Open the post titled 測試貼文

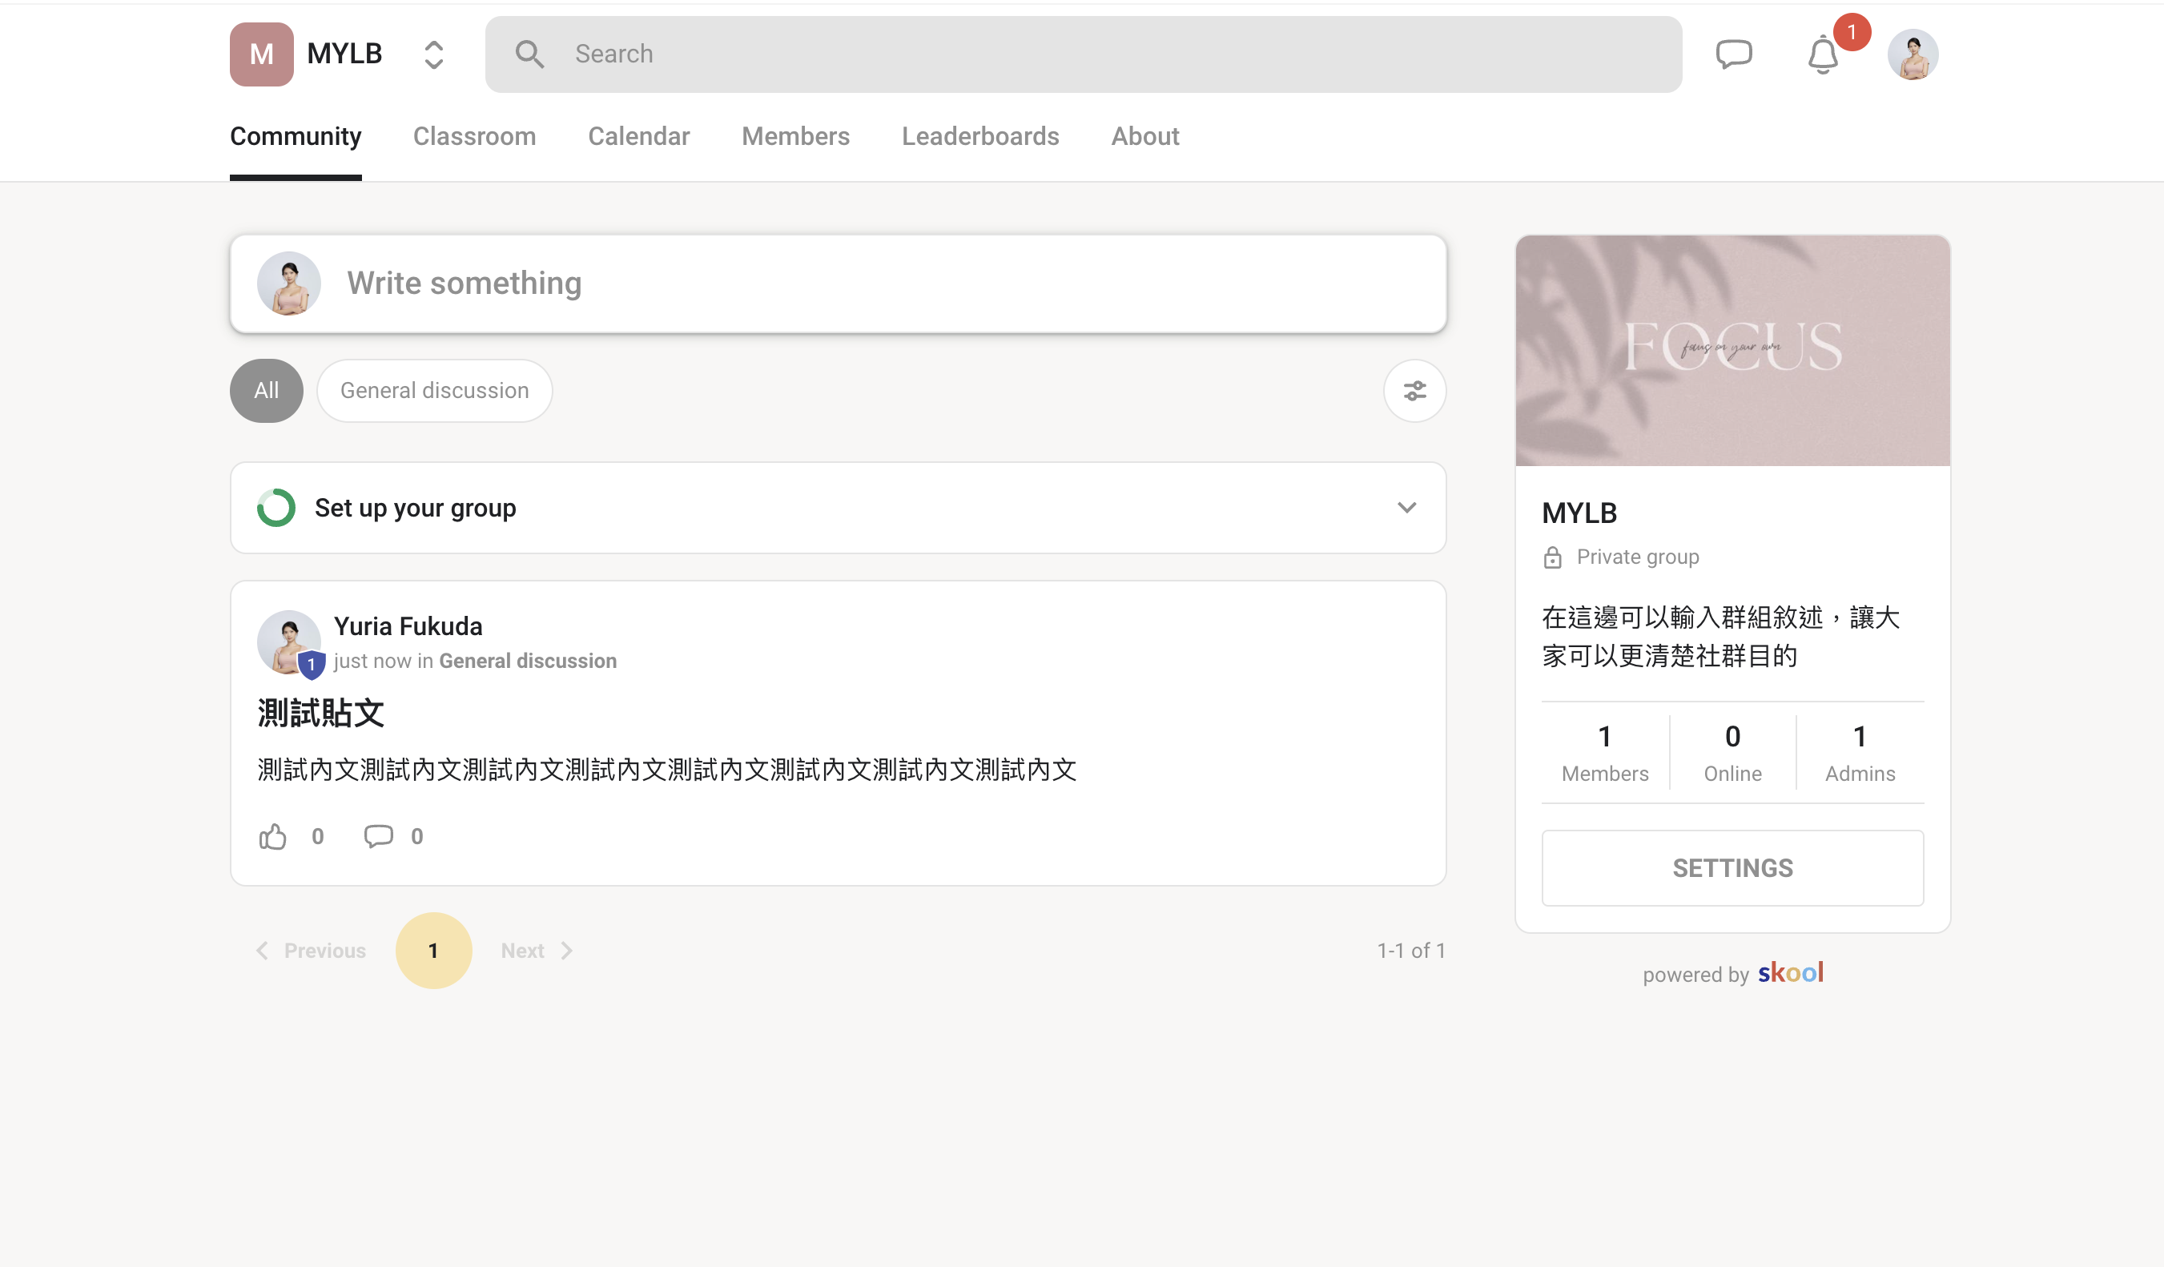coord(320,713)
